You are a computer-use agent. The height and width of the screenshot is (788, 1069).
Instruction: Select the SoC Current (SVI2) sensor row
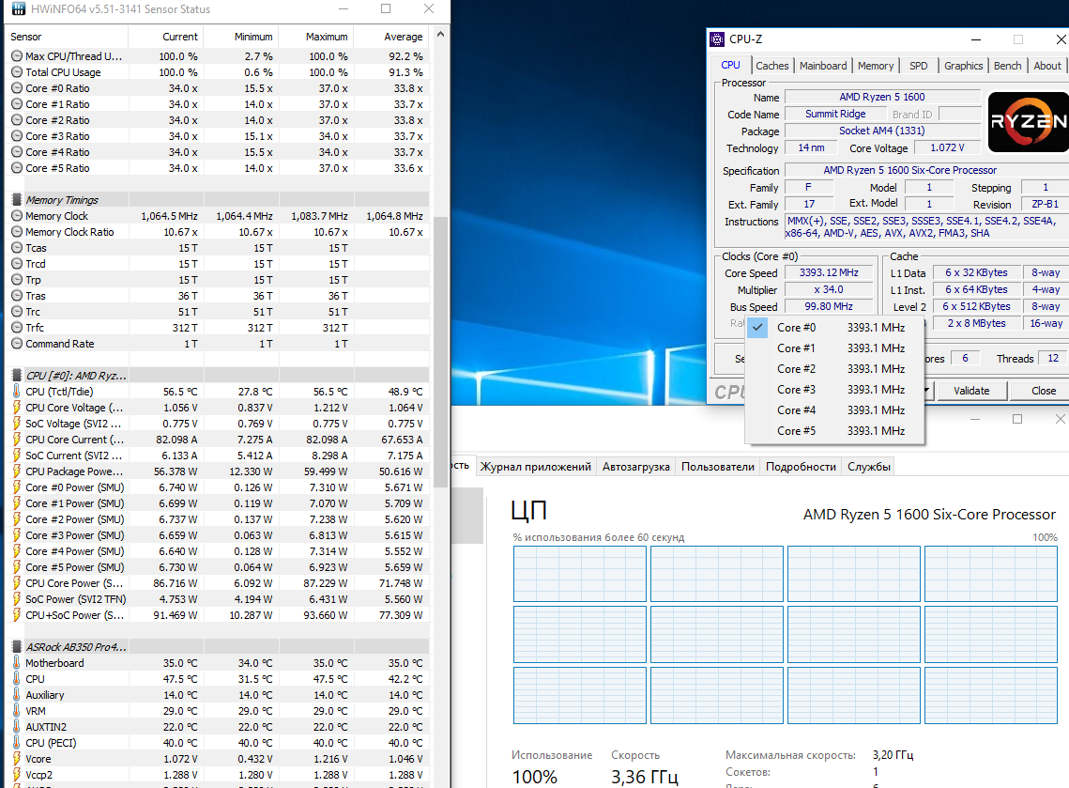coord(218,456)
